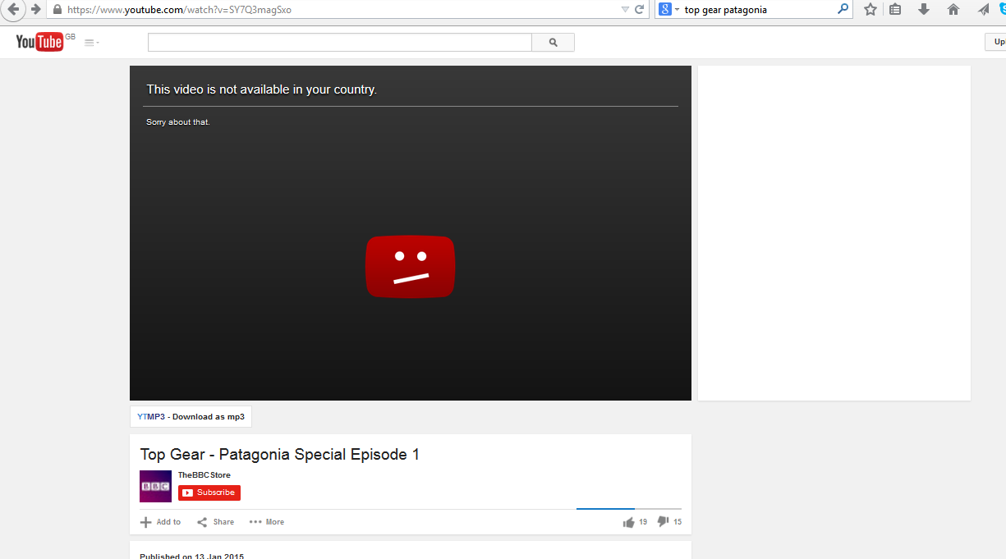This screenshot has height=559, width=1006.
Task: Click the YouTube search magnifier button
Action: point(554,43)
